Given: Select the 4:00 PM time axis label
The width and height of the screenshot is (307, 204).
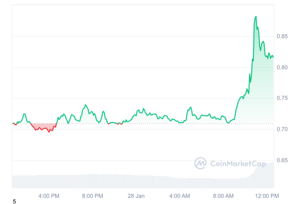Looking at the screenshot, I should coord(49,196).
